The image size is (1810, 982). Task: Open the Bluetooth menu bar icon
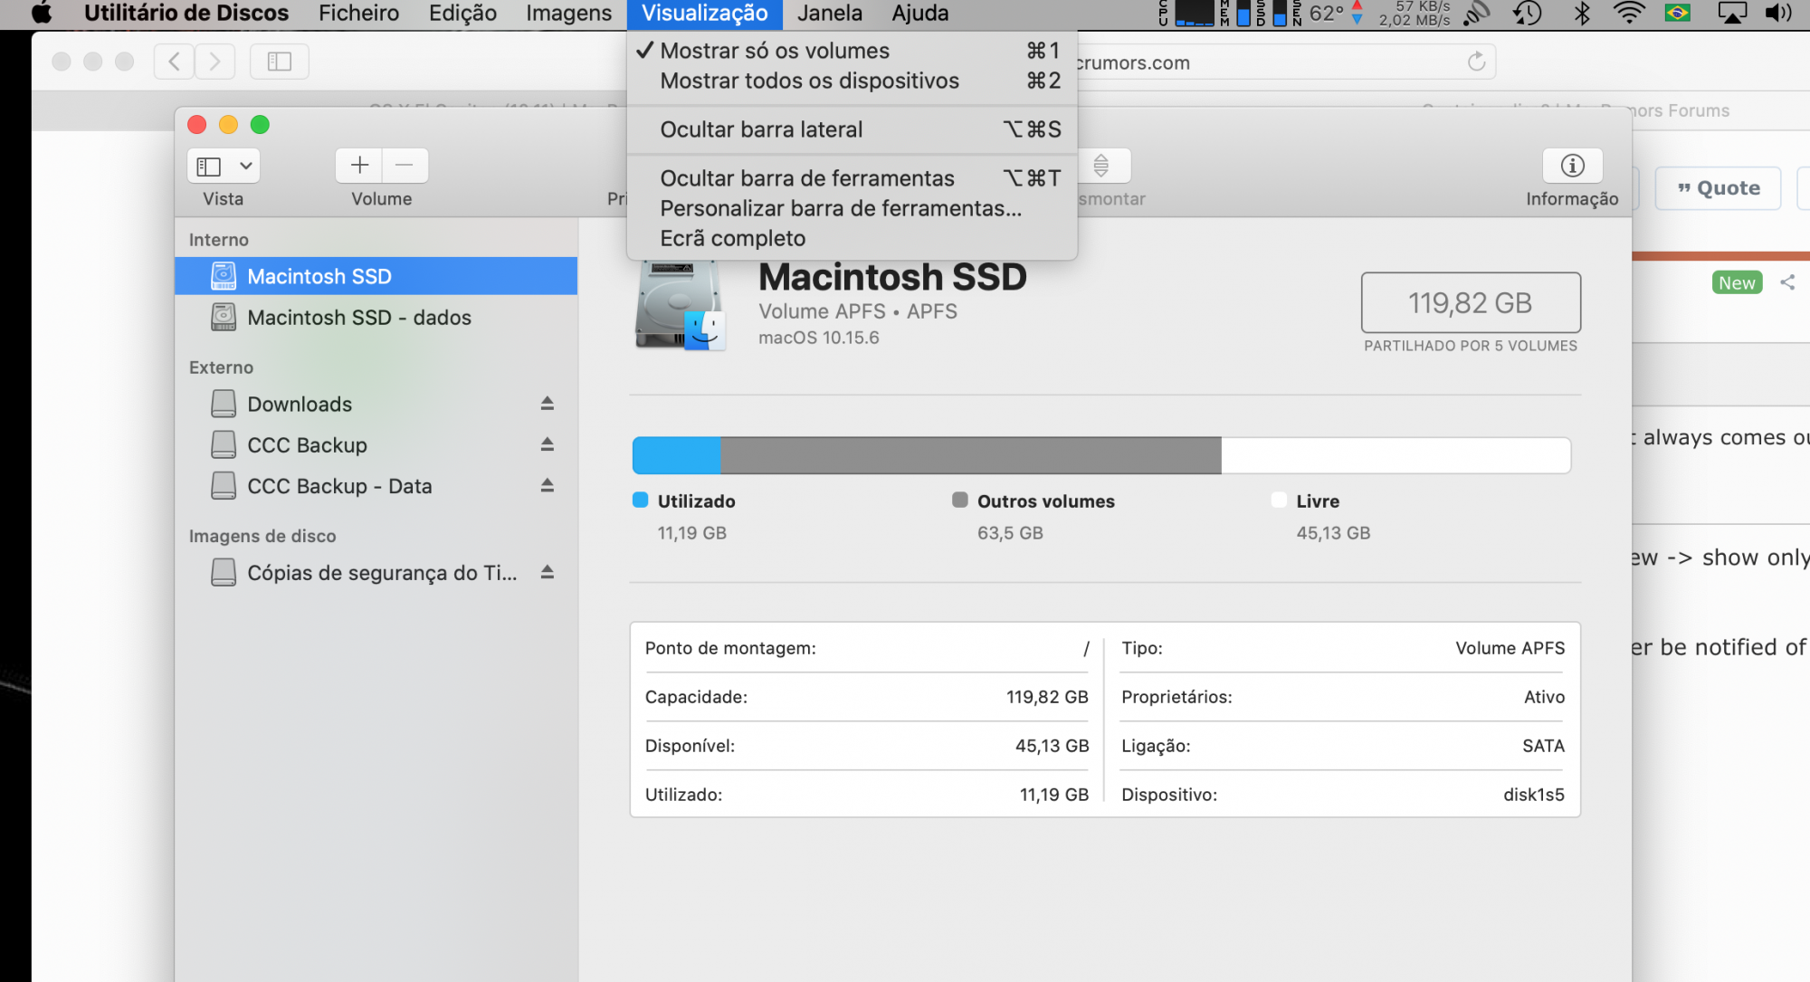coord(1582,13)
